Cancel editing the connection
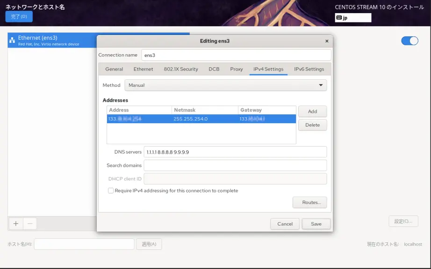The image size is (431, 269). pyautogui.click(x=285, y=224)
